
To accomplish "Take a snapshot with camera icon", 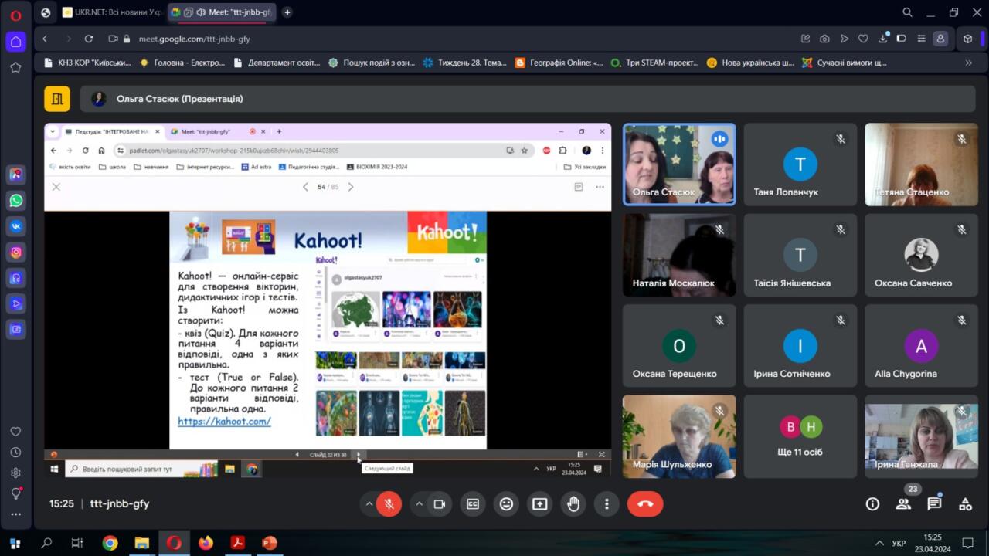I will (x=824, y=39).
